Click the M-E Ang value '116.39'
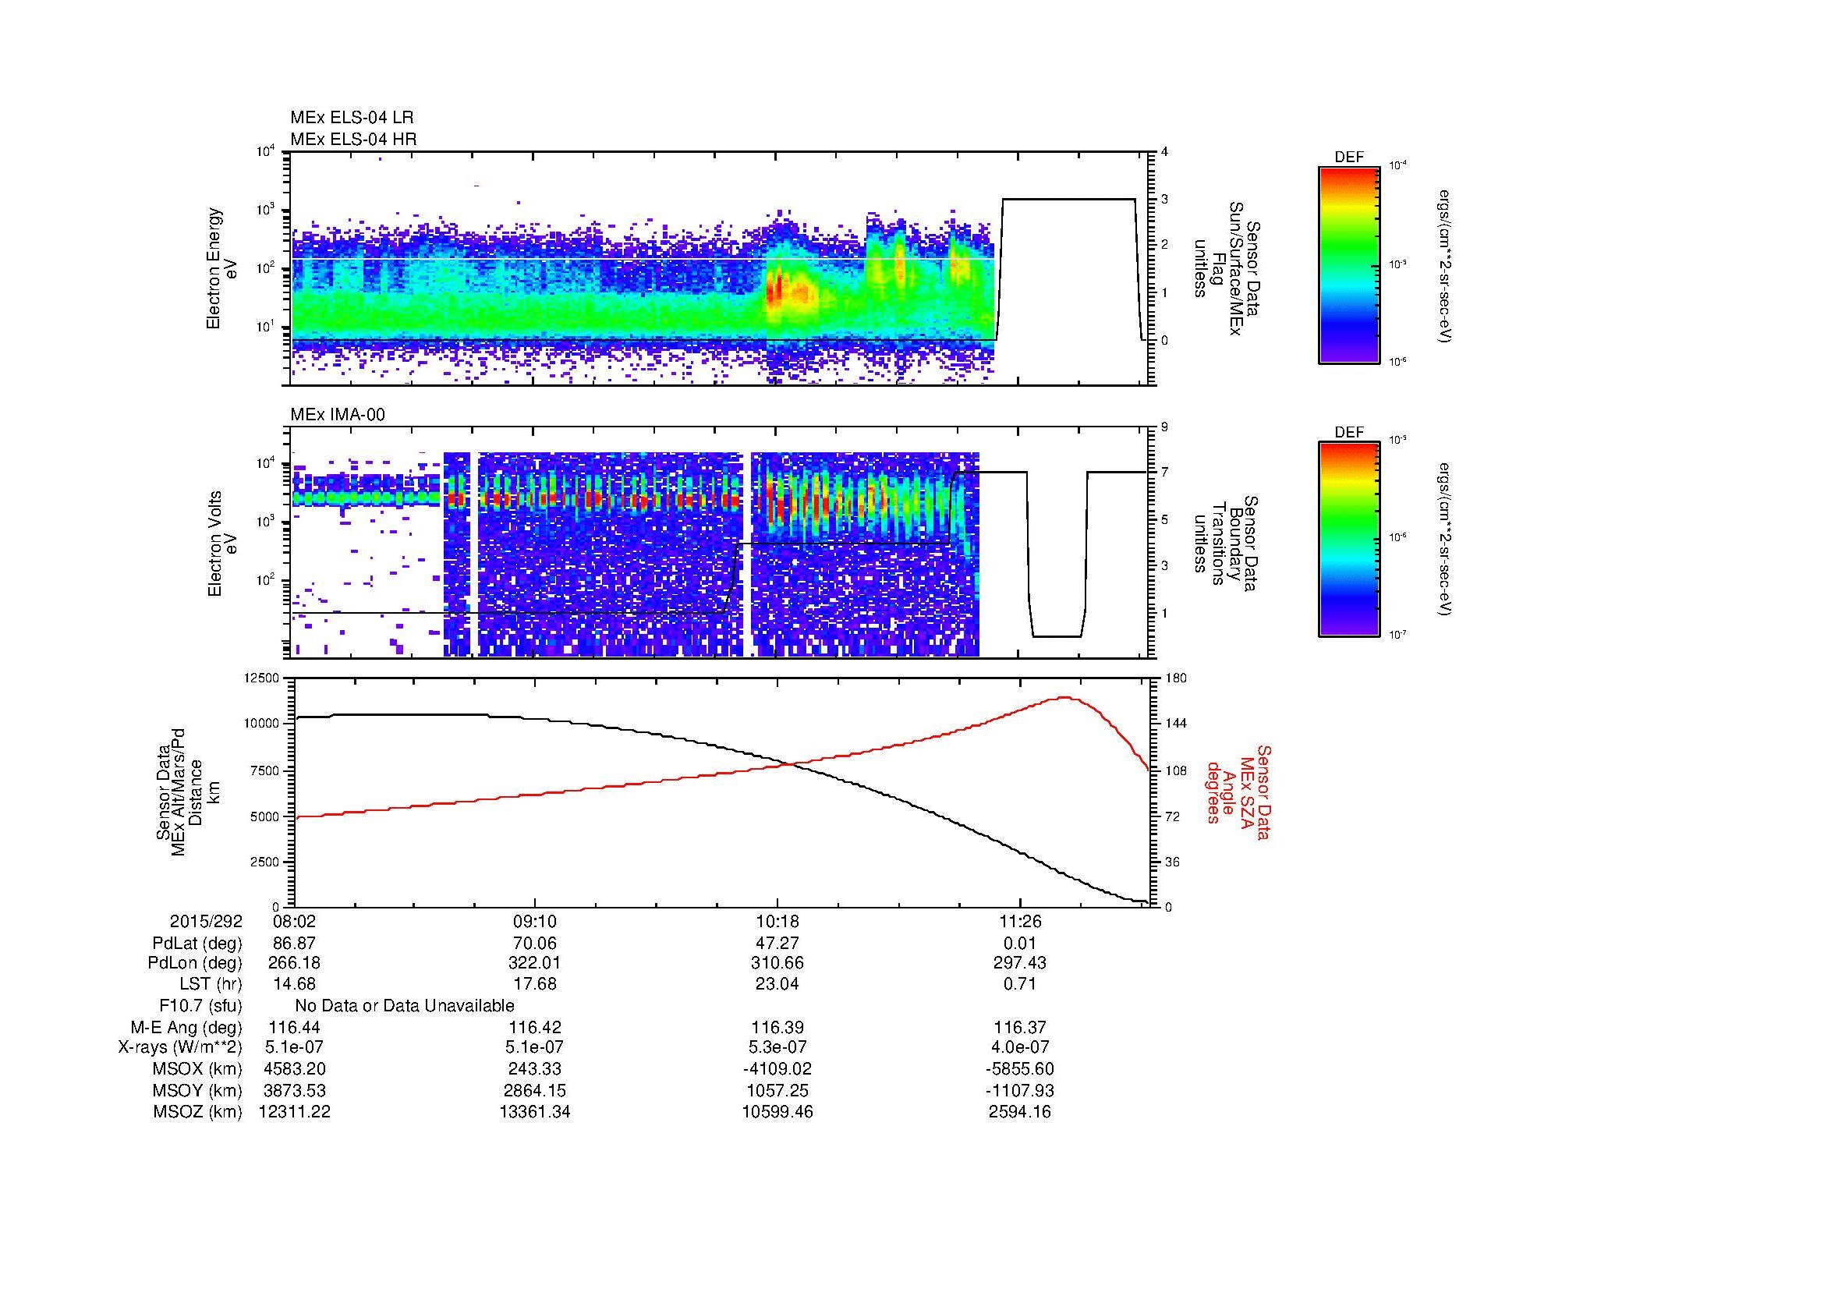1824x1289 pixels. (x=777, y=1027)
